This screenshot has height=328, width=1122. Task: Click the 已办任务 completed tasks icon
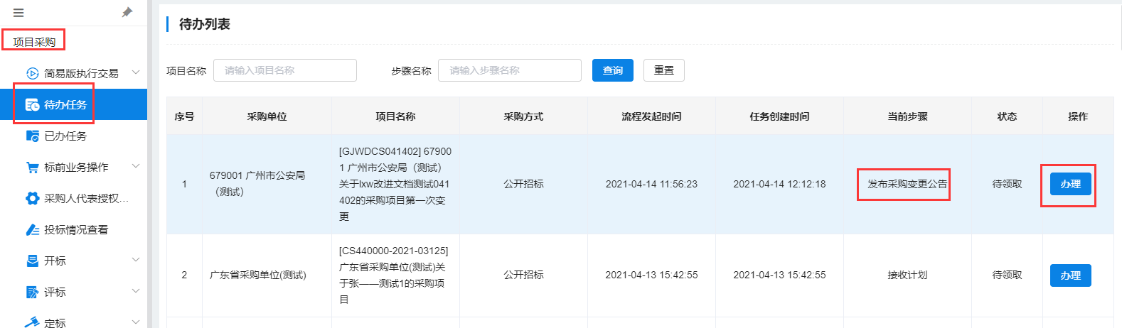click(32, 136)
